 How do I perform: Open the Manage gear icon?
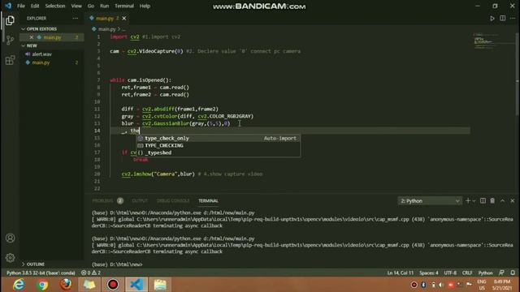(10, 258)
